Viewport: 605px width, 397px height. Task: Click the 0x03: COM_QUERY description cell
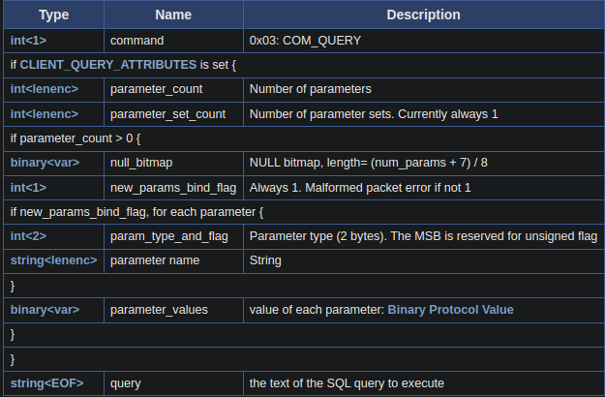(x=424, y=41)
